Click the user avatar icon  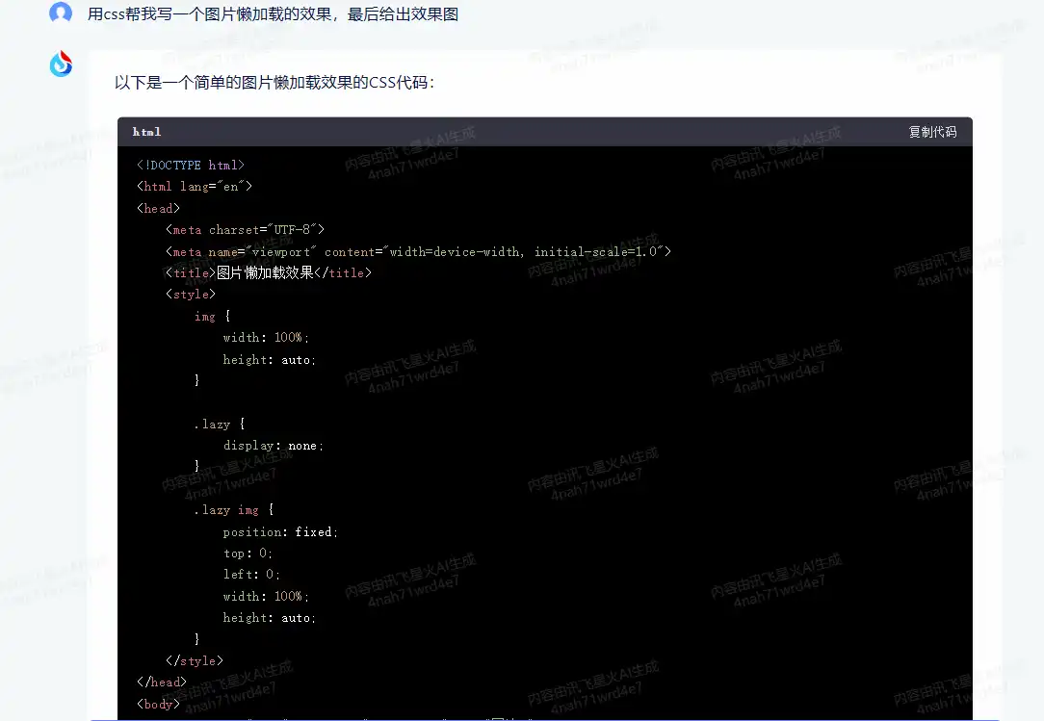(61, 12)
